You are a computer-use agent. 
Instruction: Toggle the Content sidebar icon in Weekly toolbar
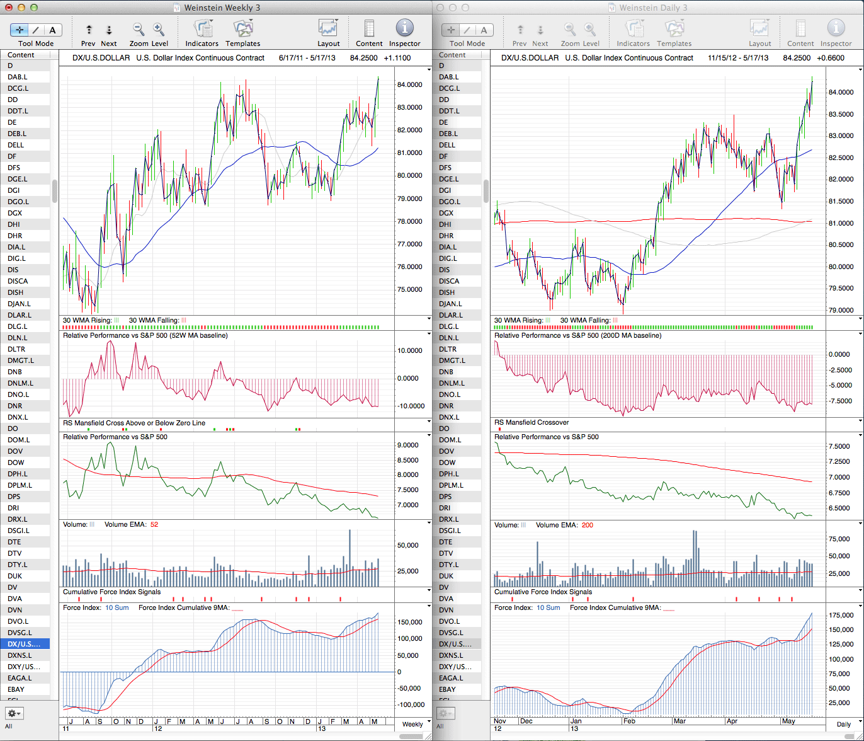click(x=369, y=30)
